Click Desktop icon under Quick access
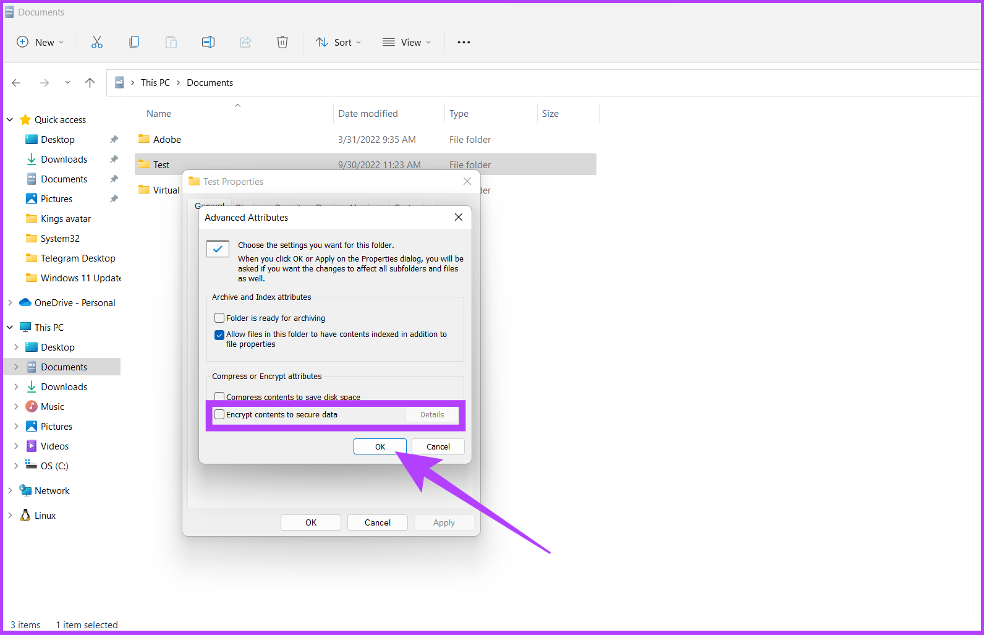This screenshot has width=984, height=635. (32, 140)
